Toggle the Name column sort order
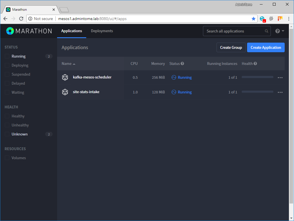Viewport: 294px width, 221px height. click(x=68, y=64)
